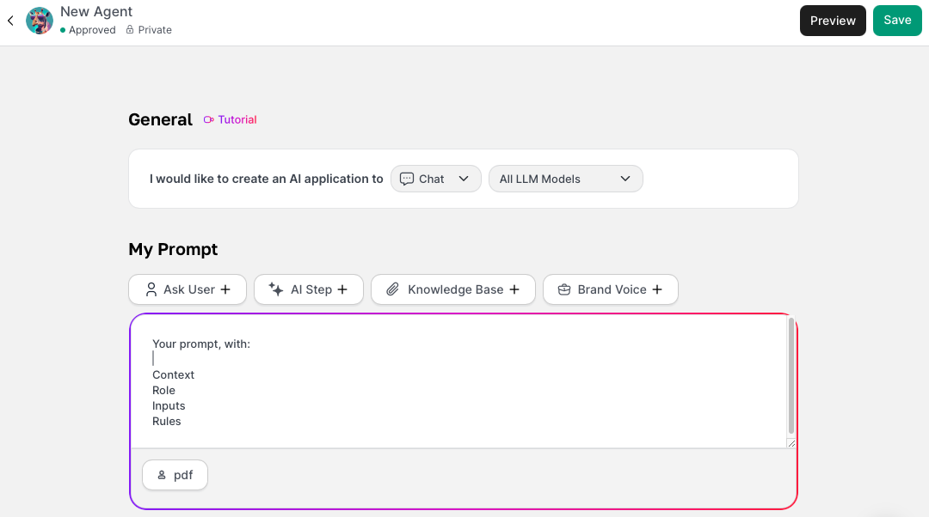The image size is (929, 517).
Task: Click the Role line in prompt
Action: click(163, 390)
